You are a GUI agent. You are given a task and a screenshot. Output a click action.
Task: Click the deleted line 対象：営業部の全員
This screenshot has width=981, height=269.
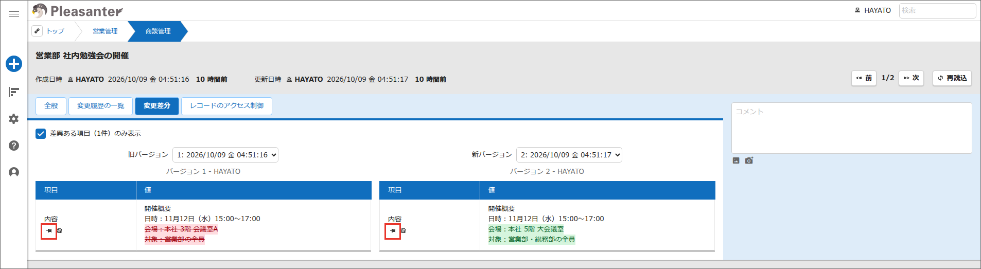(174, 240)
